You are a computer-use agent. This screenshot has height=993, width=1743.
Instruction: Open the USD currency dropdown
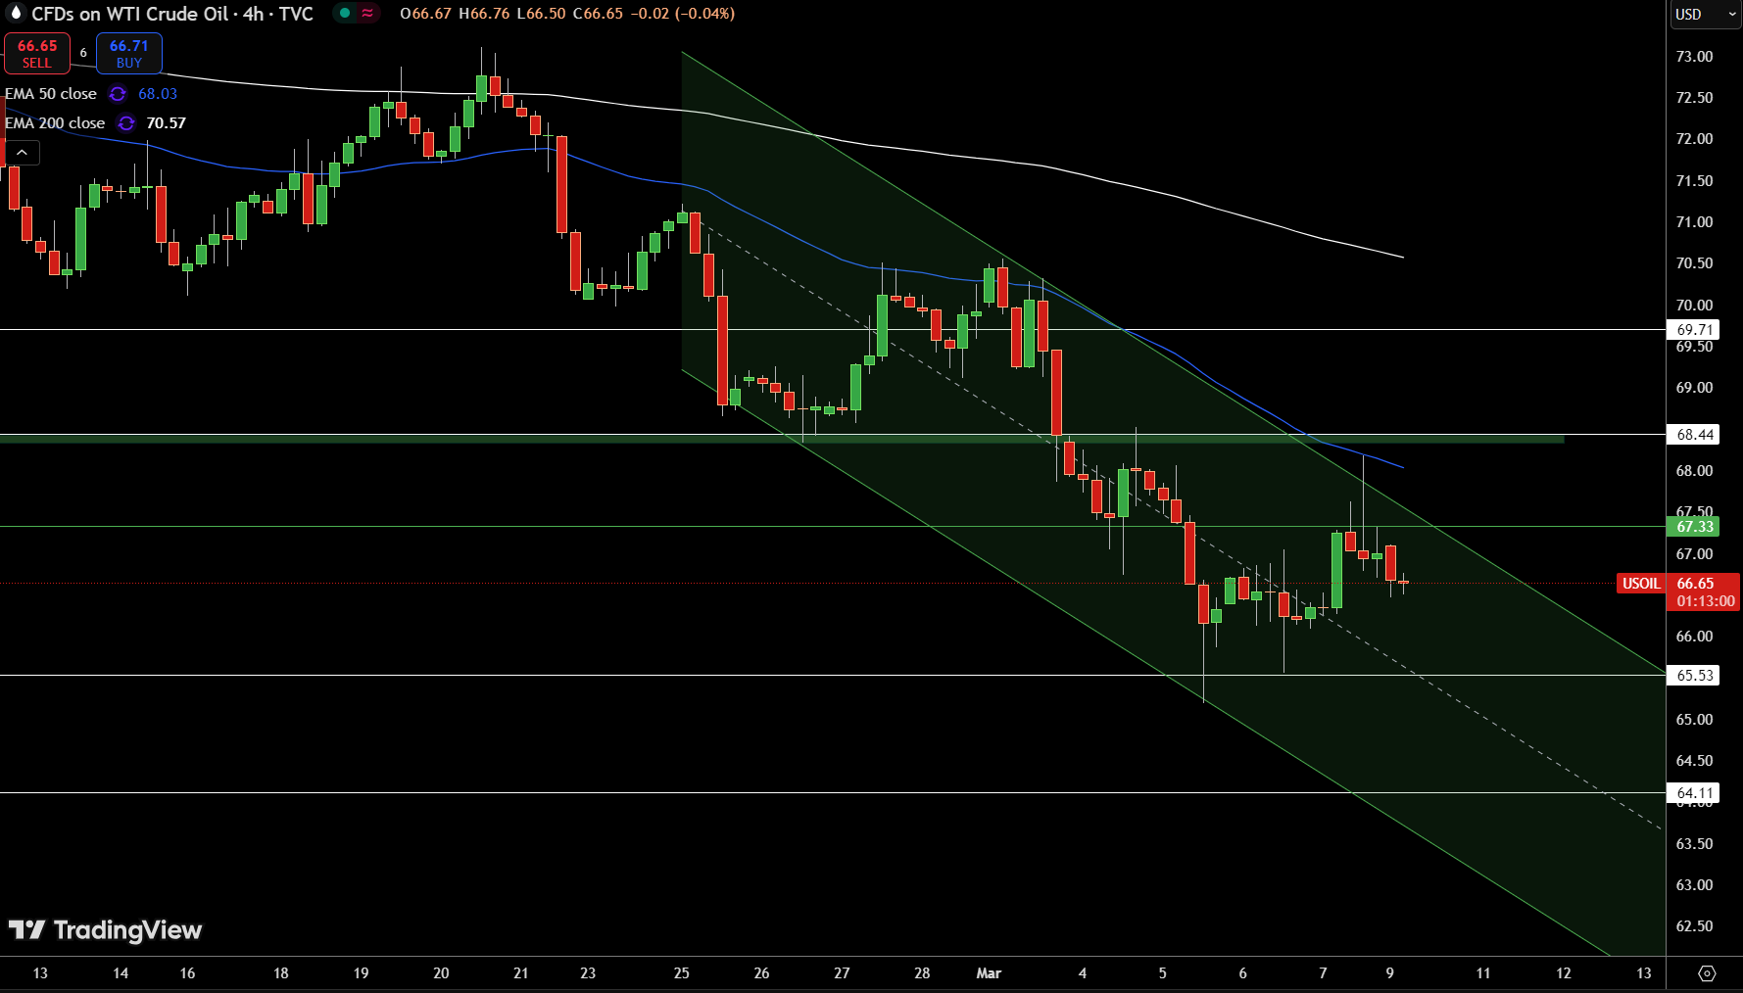(1704, 14)
